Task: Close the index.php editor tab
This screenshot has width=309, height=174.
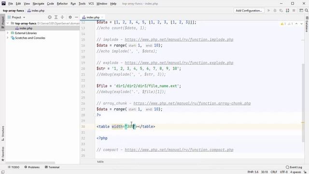Action: coord(102,17)
